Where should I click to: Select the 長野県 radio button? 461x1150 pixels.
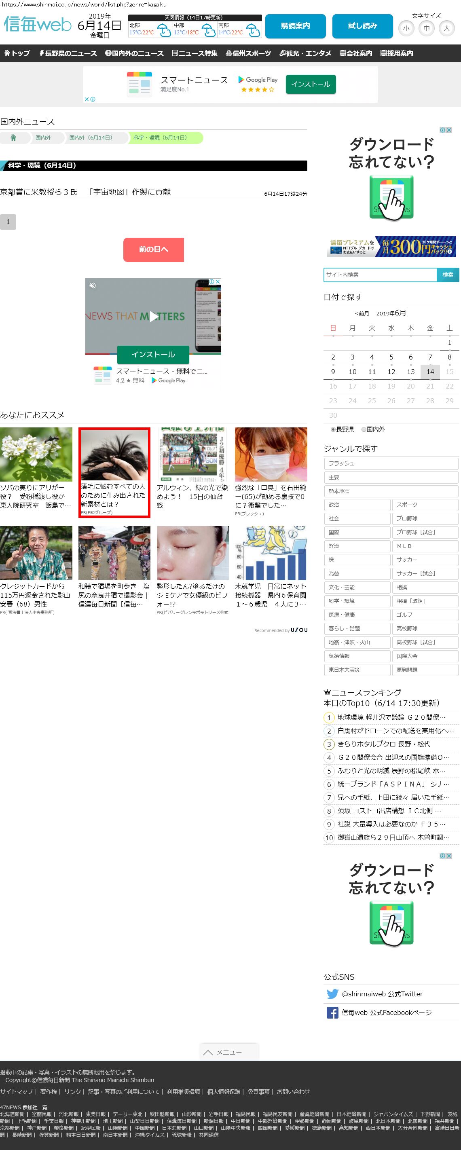coord(333,429)
